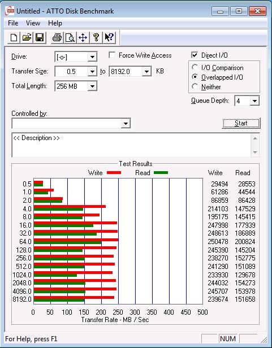This screenshot has height=348, width=272.
Task: Open the Queue Depth dropdown
Action: coord(254,101)
